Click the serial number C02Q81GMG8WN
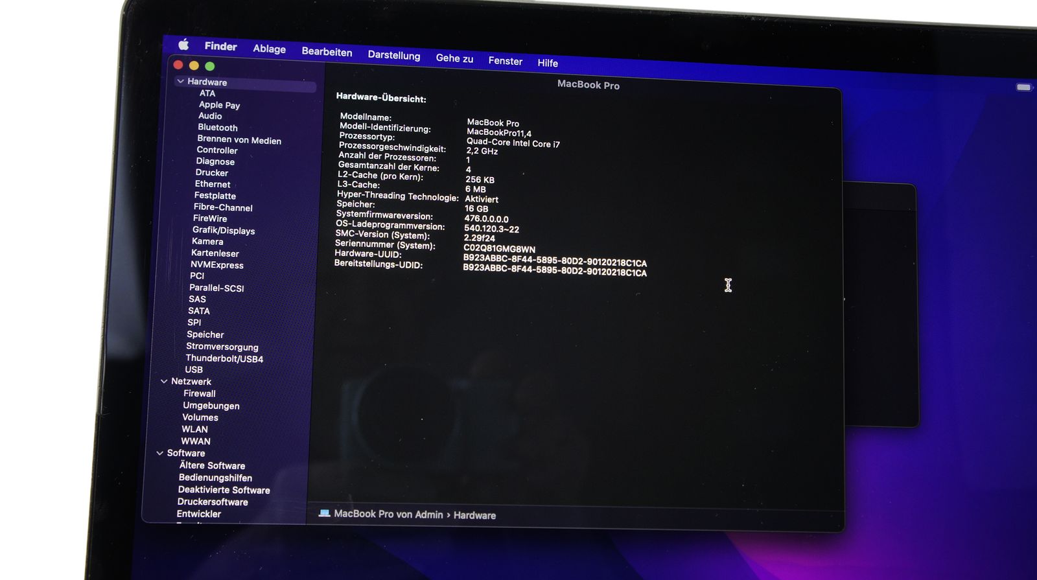This screenshot has width=1037, height=580. [x=499, y=248]
